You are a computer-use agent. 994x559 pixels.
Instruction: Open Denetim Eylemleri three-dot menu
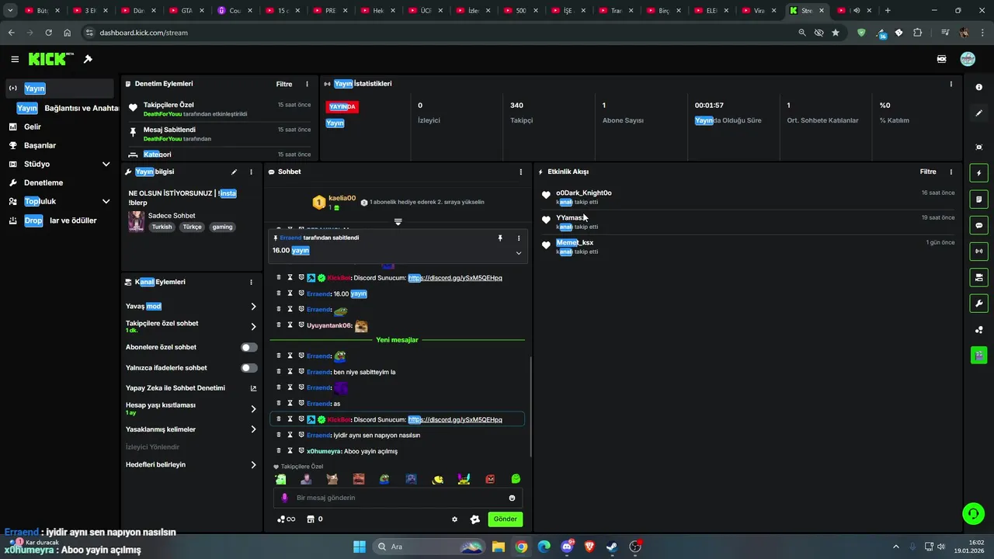pyautogui.click(x=307, y=84)
